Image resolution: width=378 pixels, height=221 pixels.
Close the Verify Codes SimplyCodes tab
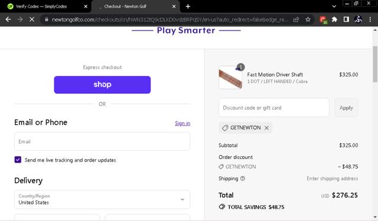(86, 6)
